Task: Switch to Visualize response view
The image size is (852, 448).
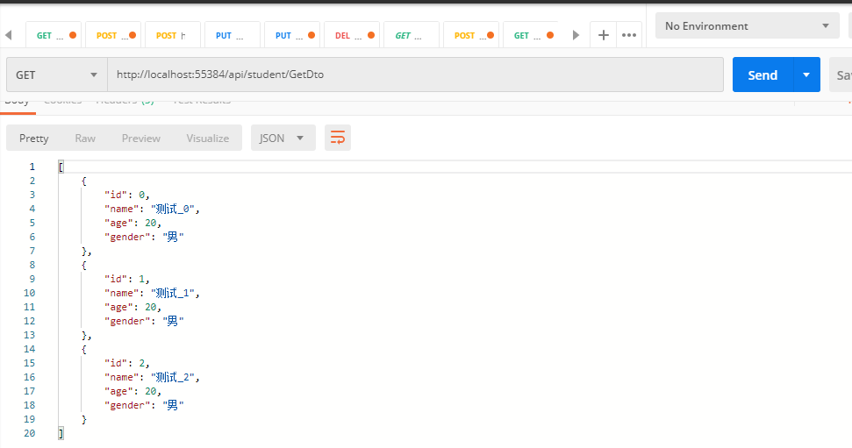Action: coord(208,139)
